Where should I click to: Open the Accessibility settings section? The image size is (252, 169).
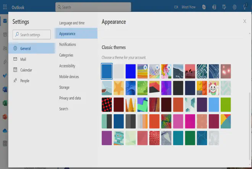point(76,66)
